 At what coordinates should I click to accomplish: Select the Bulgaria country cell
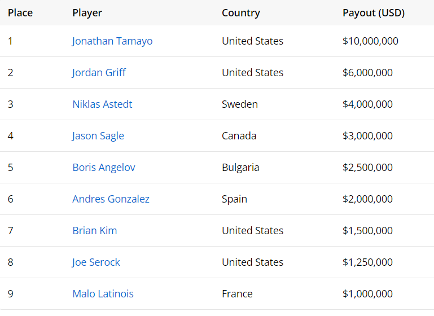point(240,168)
